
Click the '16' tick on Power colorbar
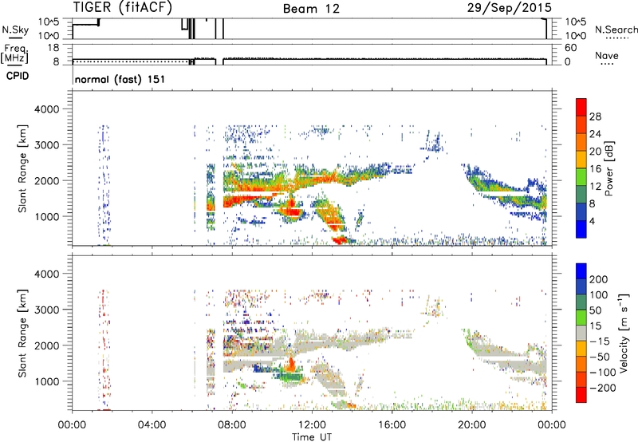click(x=595, y=169)
